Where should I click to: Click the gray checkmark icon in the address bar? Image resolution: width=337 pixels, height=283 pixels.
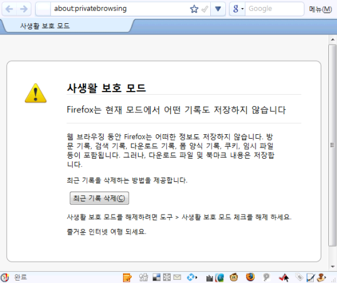pos(205,9)
